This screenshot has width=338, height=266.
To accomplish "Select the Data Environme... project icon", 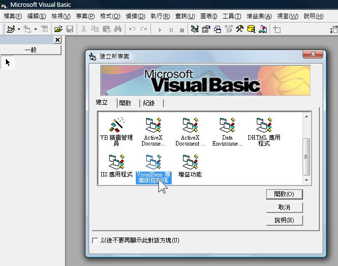I will (227, 132).
